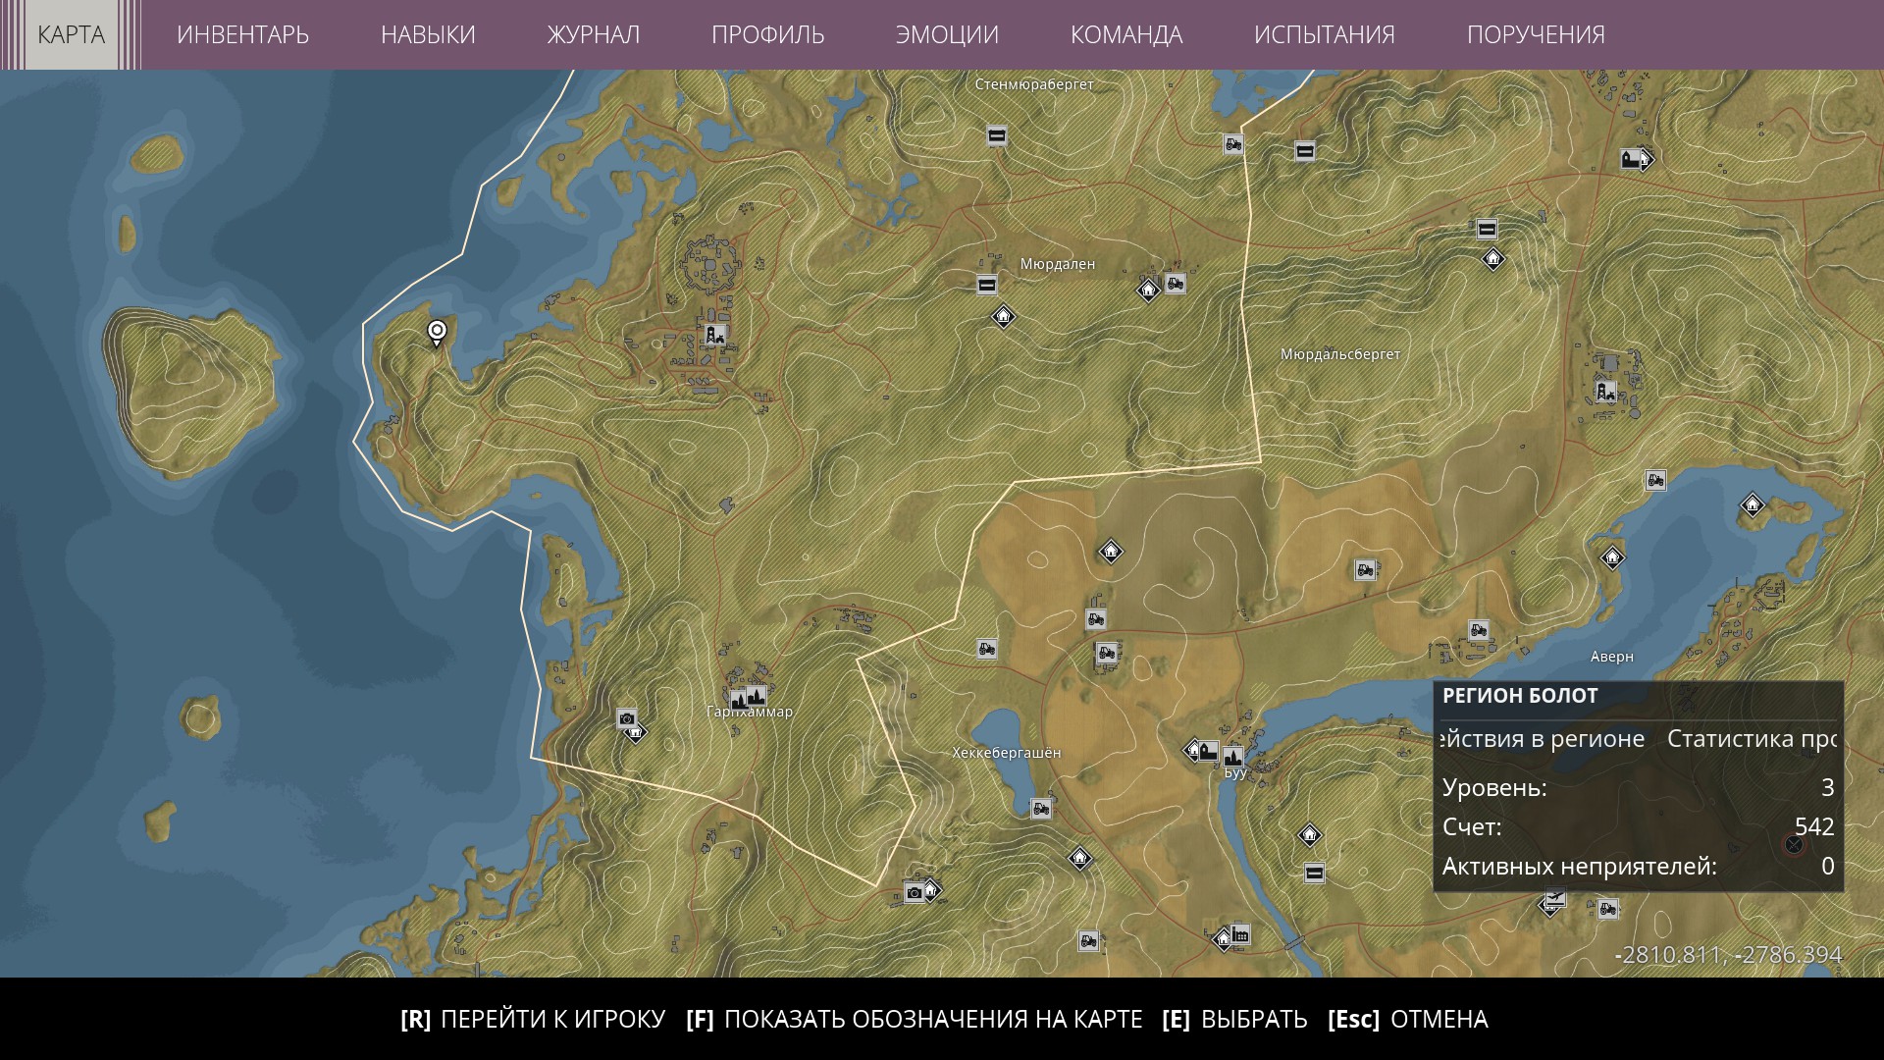Go to the ЖУРНАЛ tab
The image size is (1884, 1060).
(594, 34)
